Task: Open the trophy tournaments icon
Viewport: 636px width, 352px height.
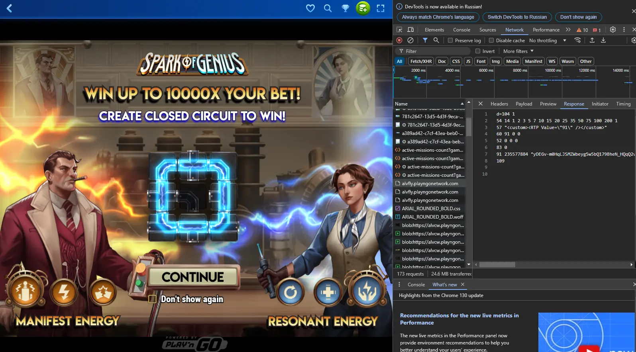Action: (345, 8)
